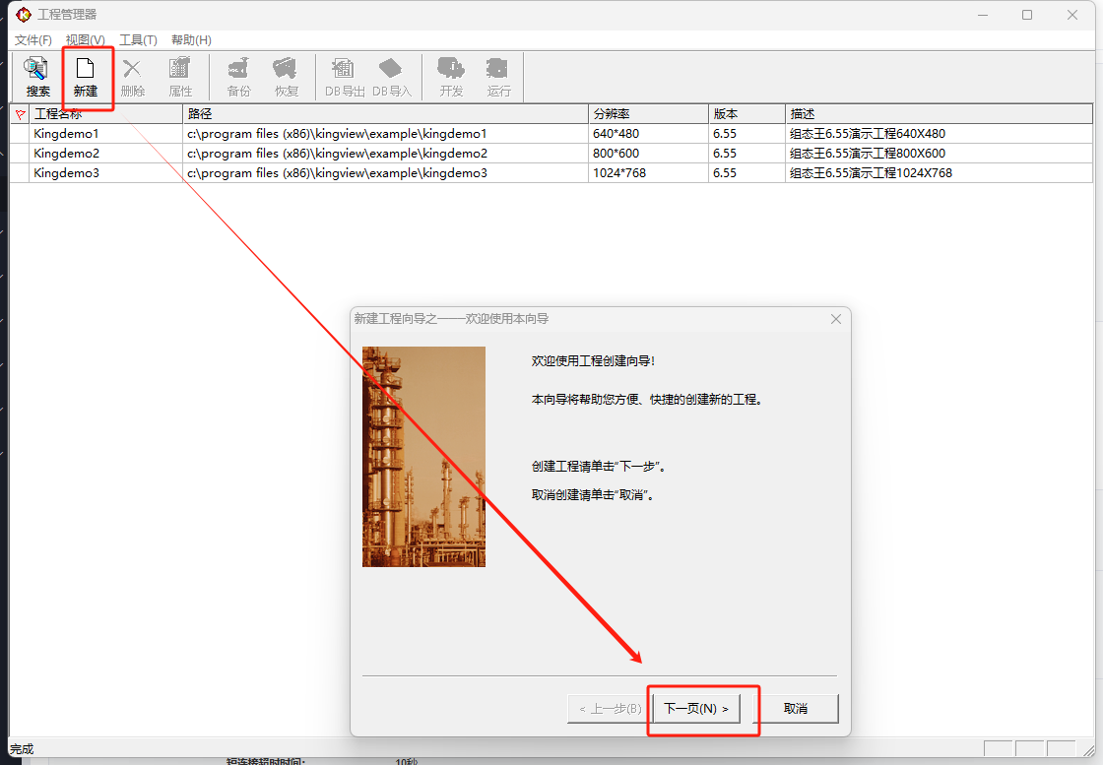The height and width of the screenshot is (765, 1103).
Task: Open the 工具(T) menu
Action: tap(138, 40)
